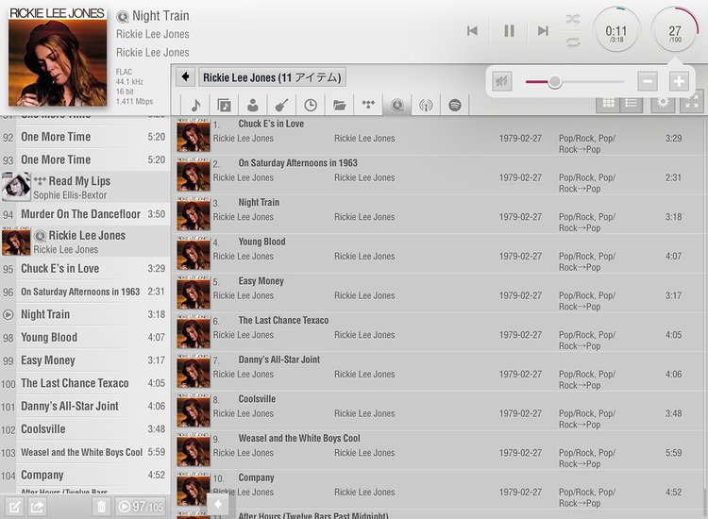Open the Songs tab (music note)
Image resolution: width=708 pixels, height=519 pixels.
(195, 105)
